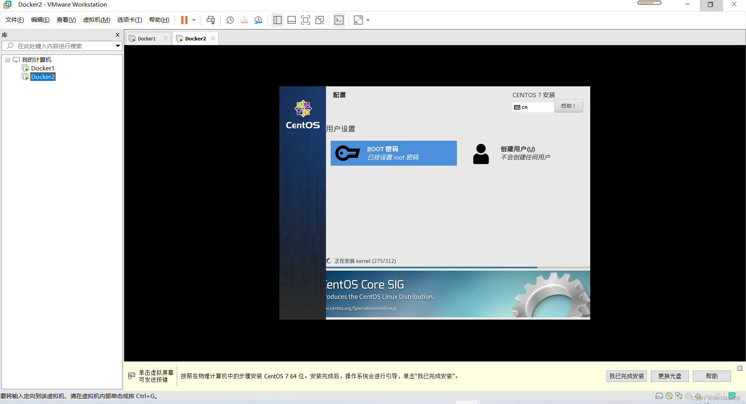The width and height of the screenshot is (746, 404).
Task: Click the printer status icon
Action: pos(689,396)
